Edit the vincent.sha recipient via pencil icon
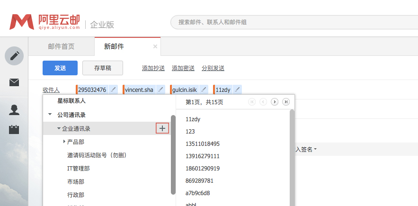 click(x=160, y=90)
